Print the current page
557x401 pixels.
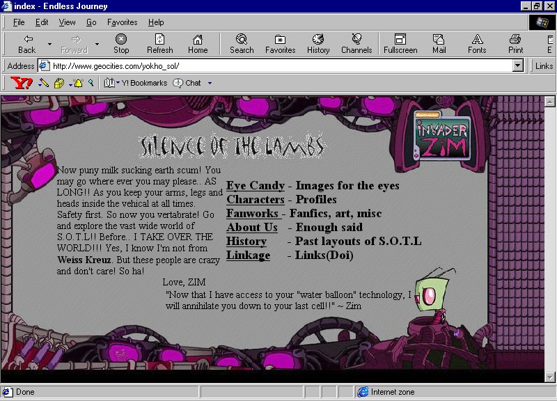point(515,44)
